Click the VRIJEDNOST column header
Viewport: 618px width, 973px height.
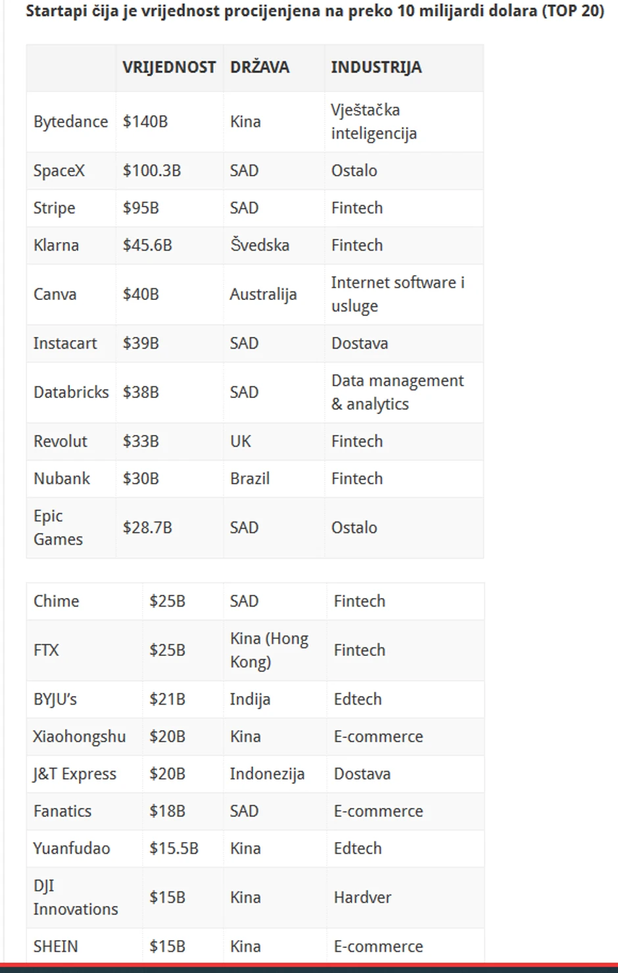coord(169,67)
